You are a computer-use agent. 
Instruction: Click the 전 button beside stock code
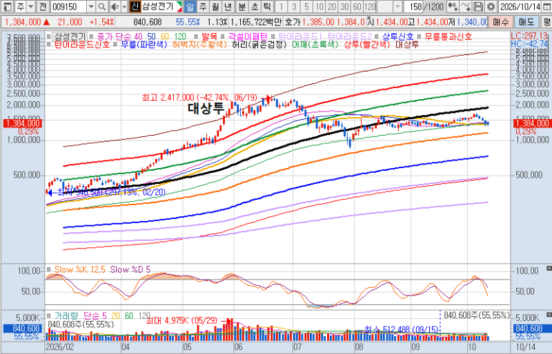pos(43,6)
